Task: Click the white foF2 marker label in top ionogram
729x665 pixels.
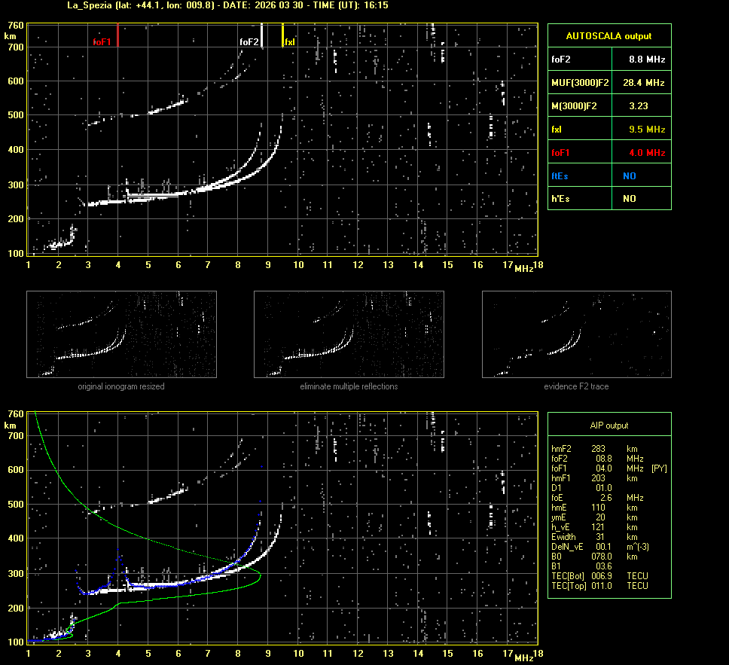Action: click(249, 42)
